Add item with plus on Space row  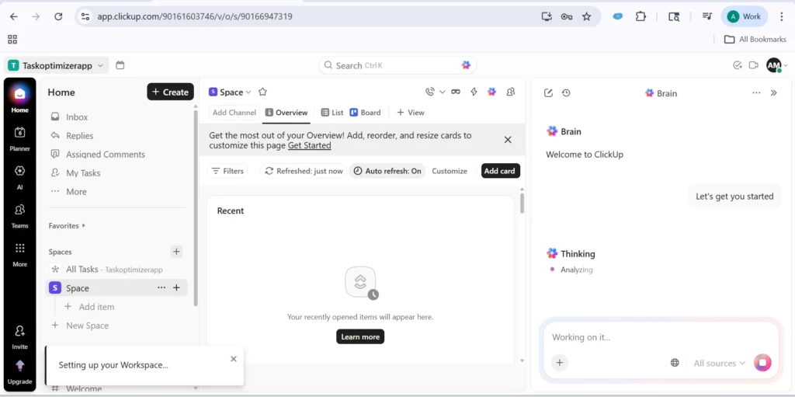point(176,288)
